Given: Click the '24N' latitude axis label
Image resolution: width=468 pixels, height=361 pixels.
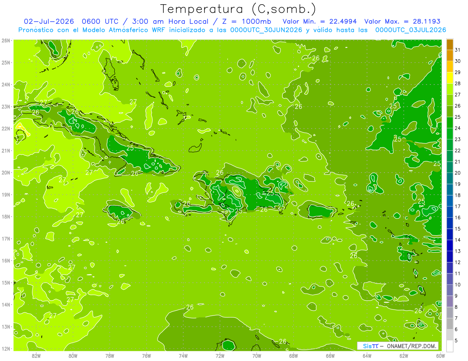Looking at the screenshot, I should 5,85.
